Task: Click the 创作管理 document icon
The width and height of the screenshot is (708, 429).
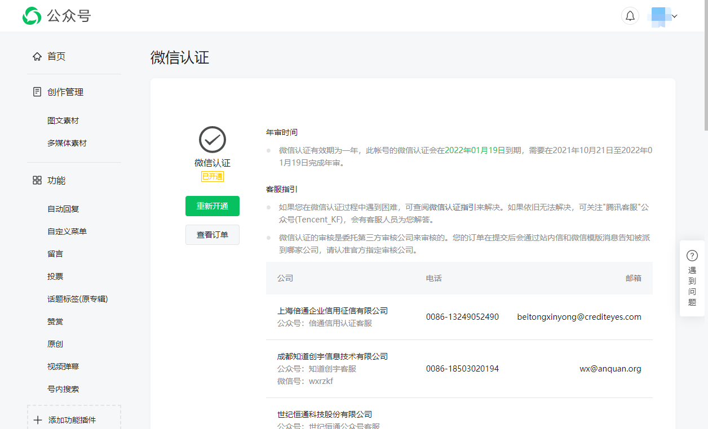Action: point(37,92)
